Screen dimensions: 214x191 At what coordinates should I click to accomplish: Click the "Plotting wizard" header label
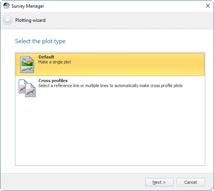pyautogui.click(x=30, y=20)
